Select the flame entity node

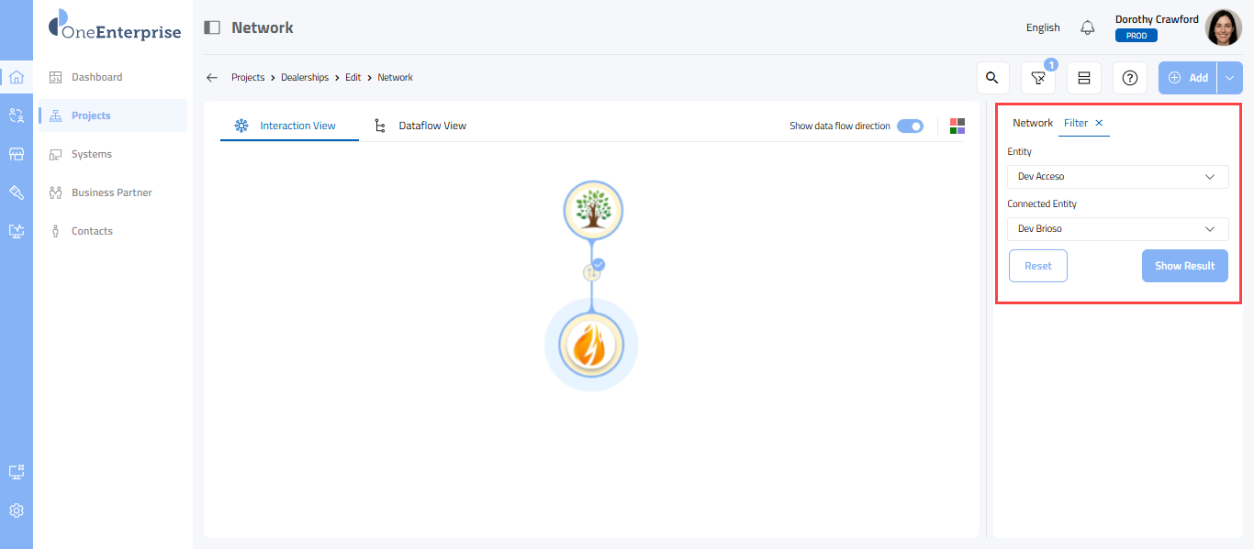tap(591, 346)
